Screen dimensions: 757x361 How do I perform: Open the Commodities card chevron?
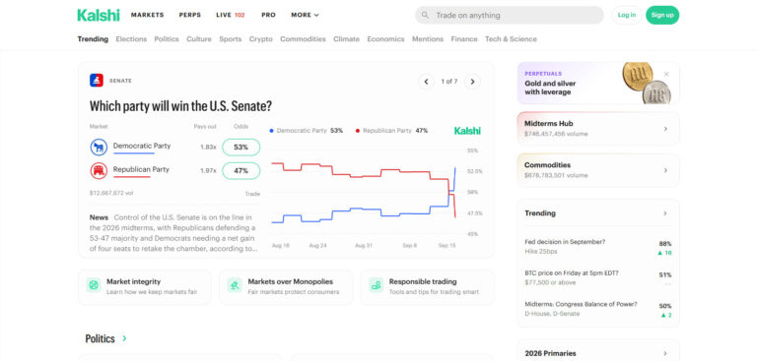tap(665, 170)
